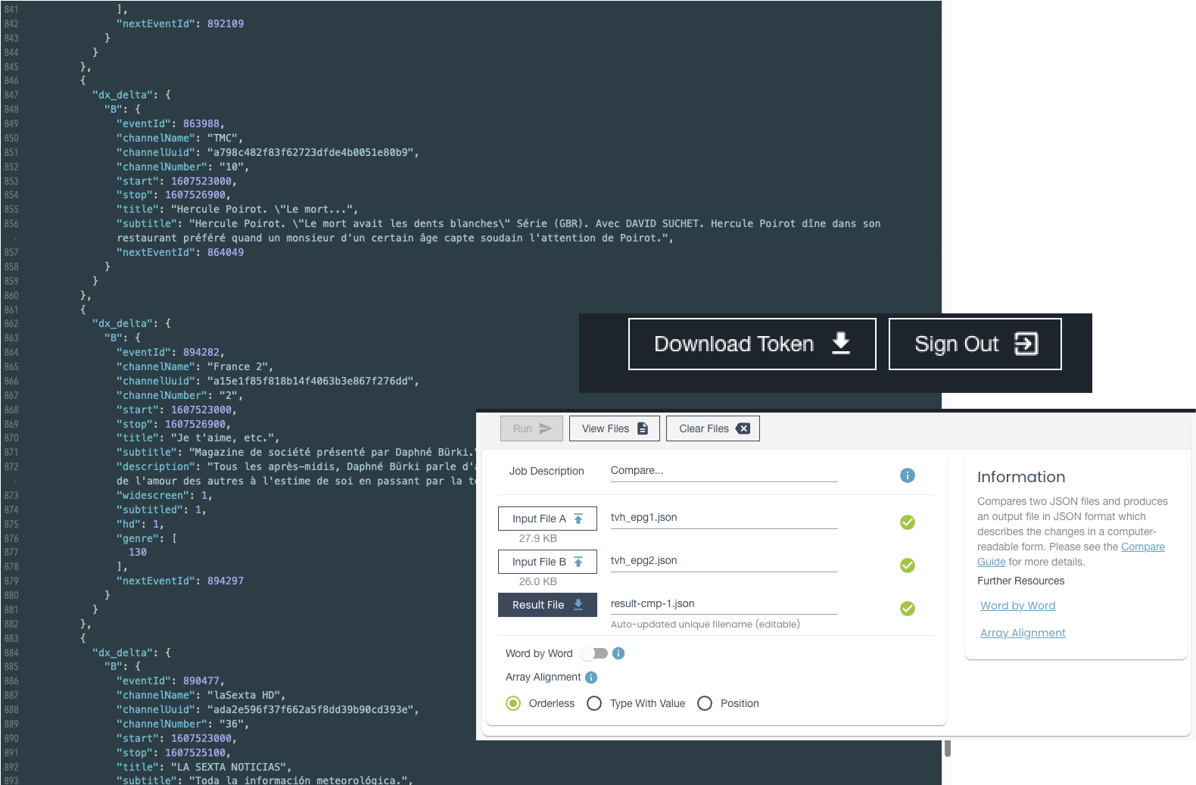Toggle the Word by Word switch
Screen dimensions: 1196x785
point(594,653)
